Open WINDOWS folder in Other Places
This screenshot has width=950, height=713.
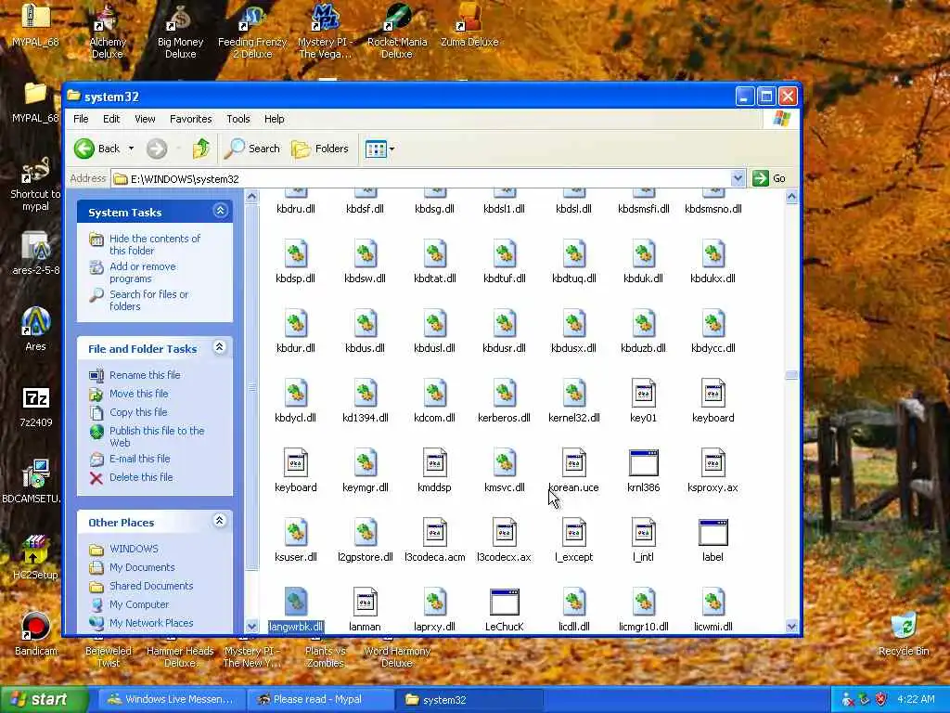tap(134, 549)
